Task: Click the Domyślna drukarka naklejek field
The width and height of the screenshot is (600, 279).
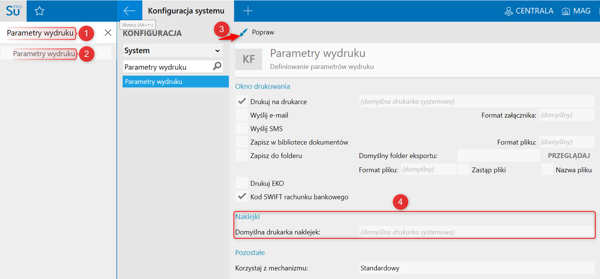Action: (x=476, y=232)
